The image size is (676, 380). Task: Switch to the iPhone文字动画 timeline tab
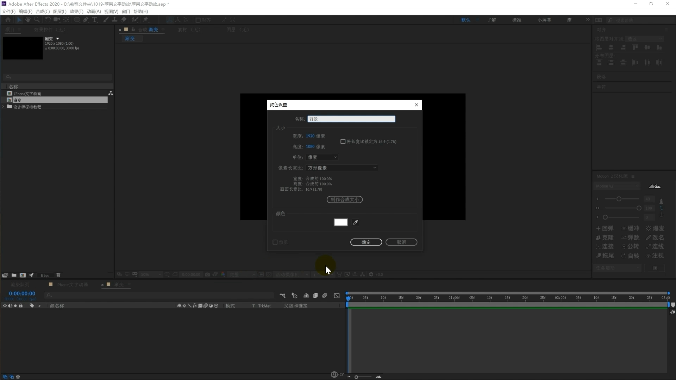pyautogui.click(x=72, y=284)
